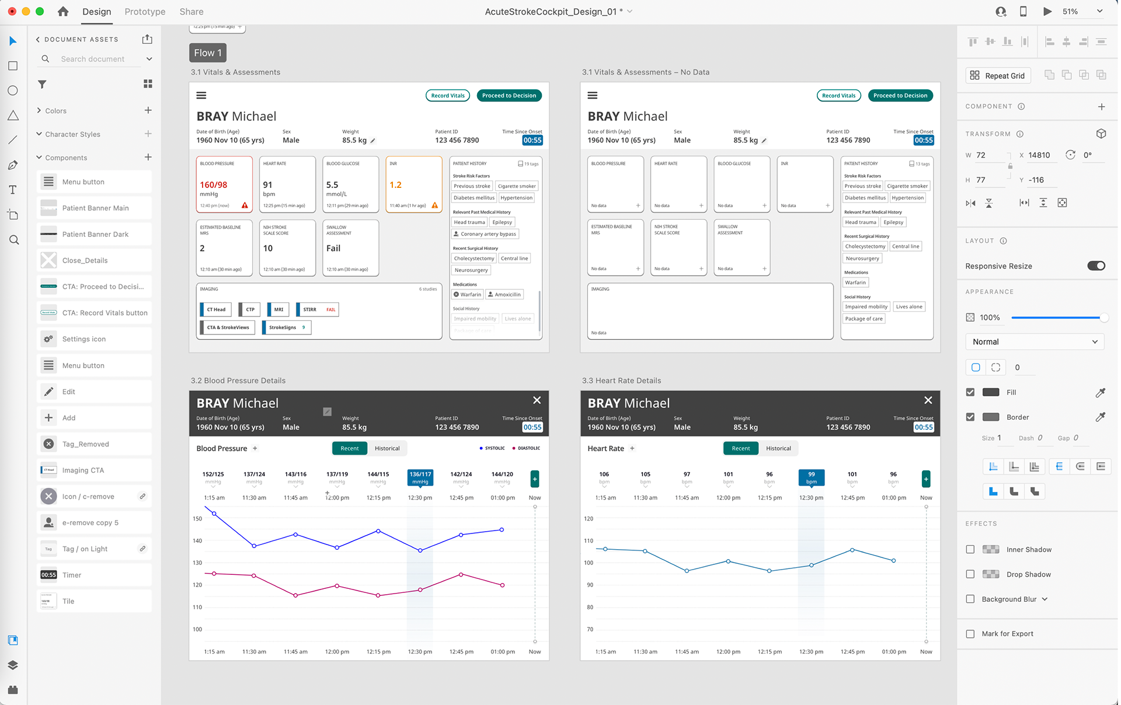
Task: Open the Layers panel icon
Action: (13, 665)
